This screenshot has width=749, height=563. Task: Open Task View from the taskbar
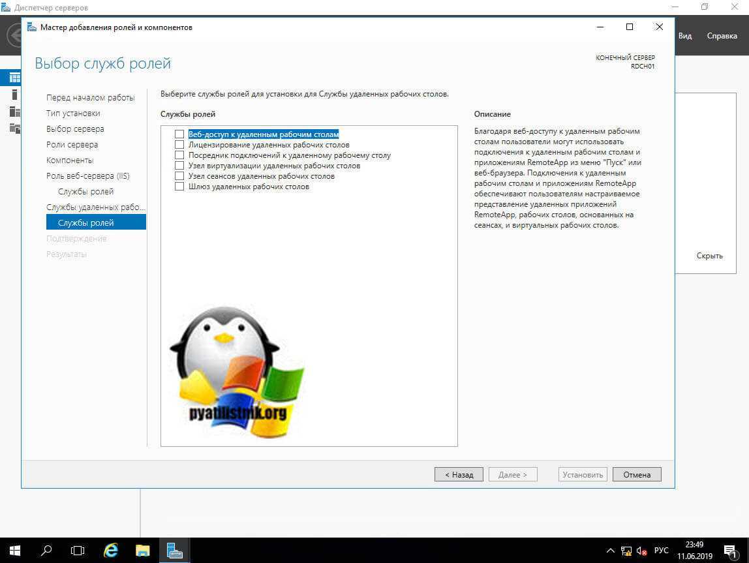point(78,550)
